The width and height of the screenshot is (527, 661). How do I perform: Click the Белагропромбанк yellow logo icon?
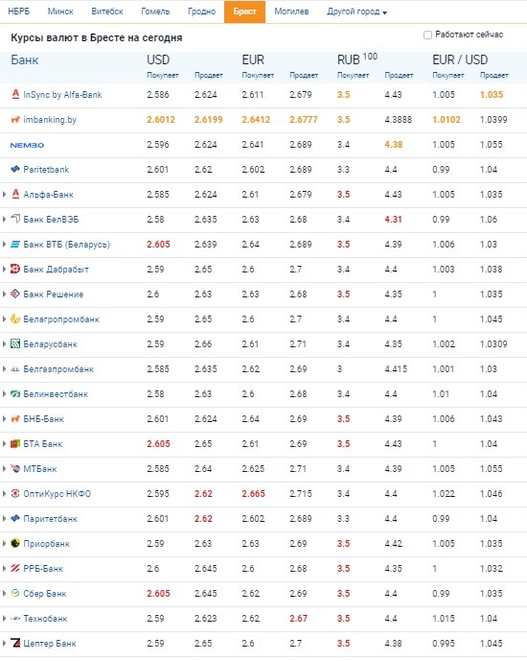(x=15, y=319)
